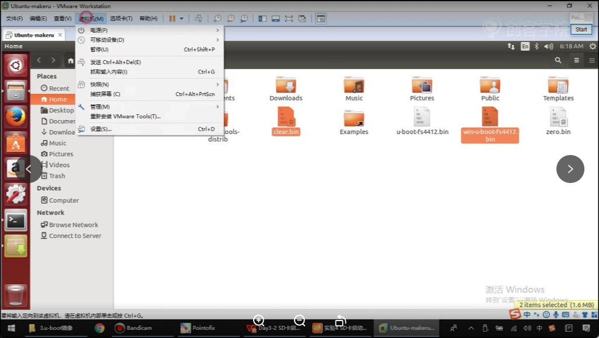Click the unity mode toolbar icon
The image size is (599, 338).
pyautogui.click(x=302, y=18)
